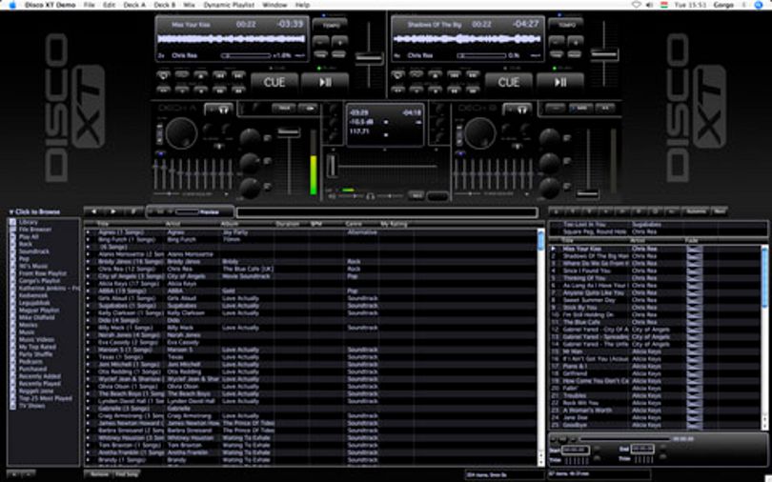Select Soundtrack playlist in sidebar
The image size is (772, 482).
[x=34, y=251]
